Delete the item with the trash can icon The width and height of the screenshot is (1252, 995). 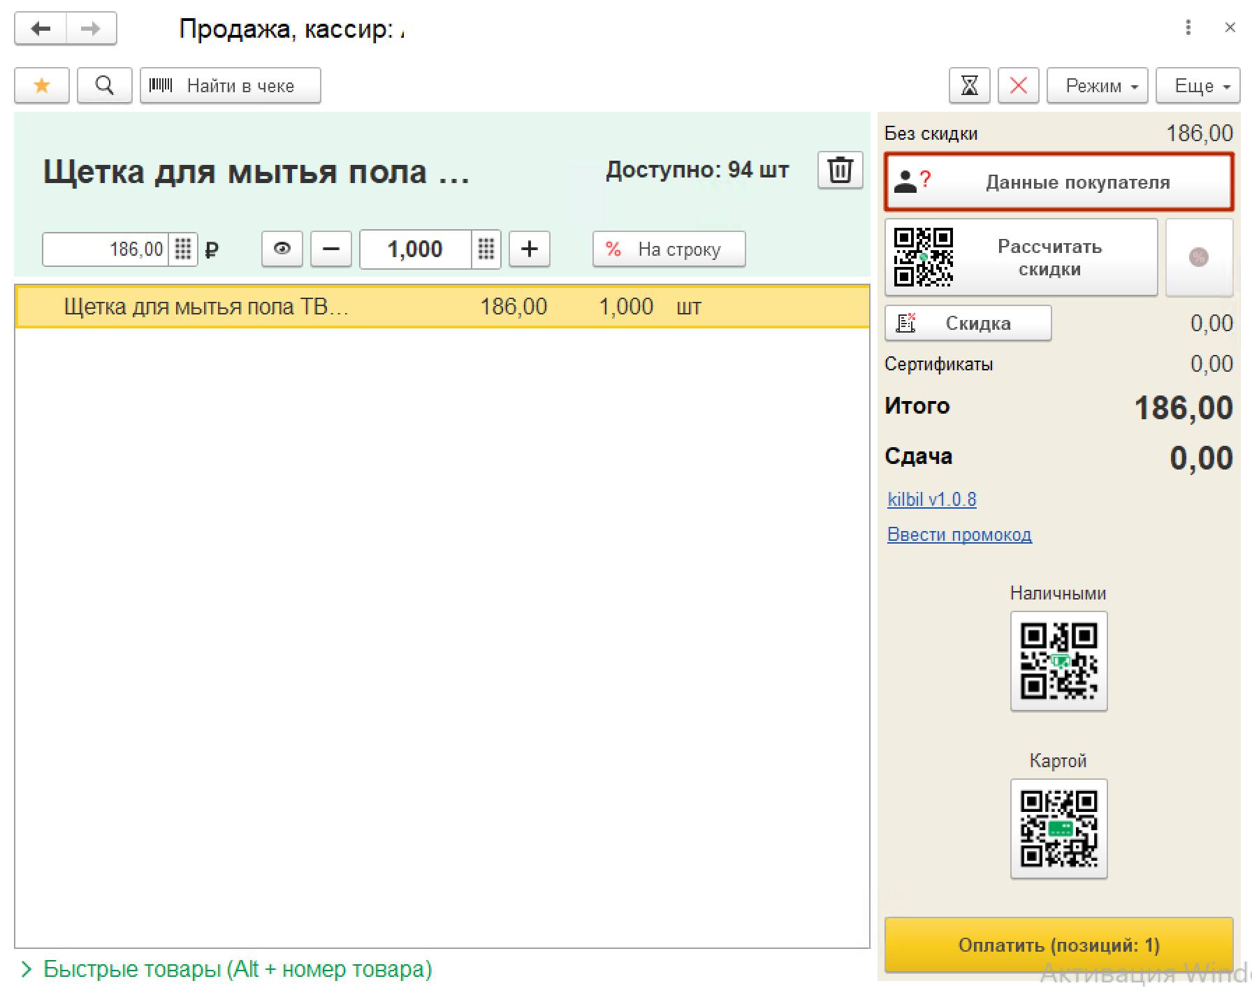click(840, 170)
